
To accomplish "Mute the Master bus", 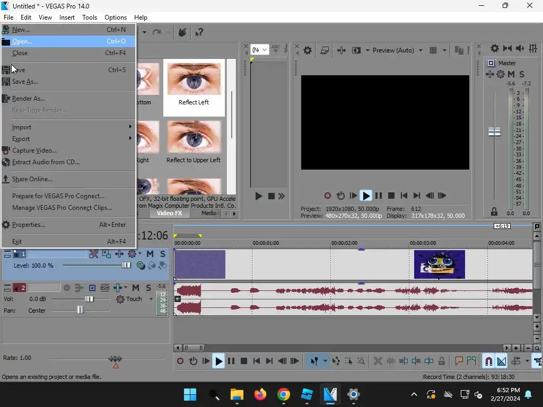I will coord(511,74).
